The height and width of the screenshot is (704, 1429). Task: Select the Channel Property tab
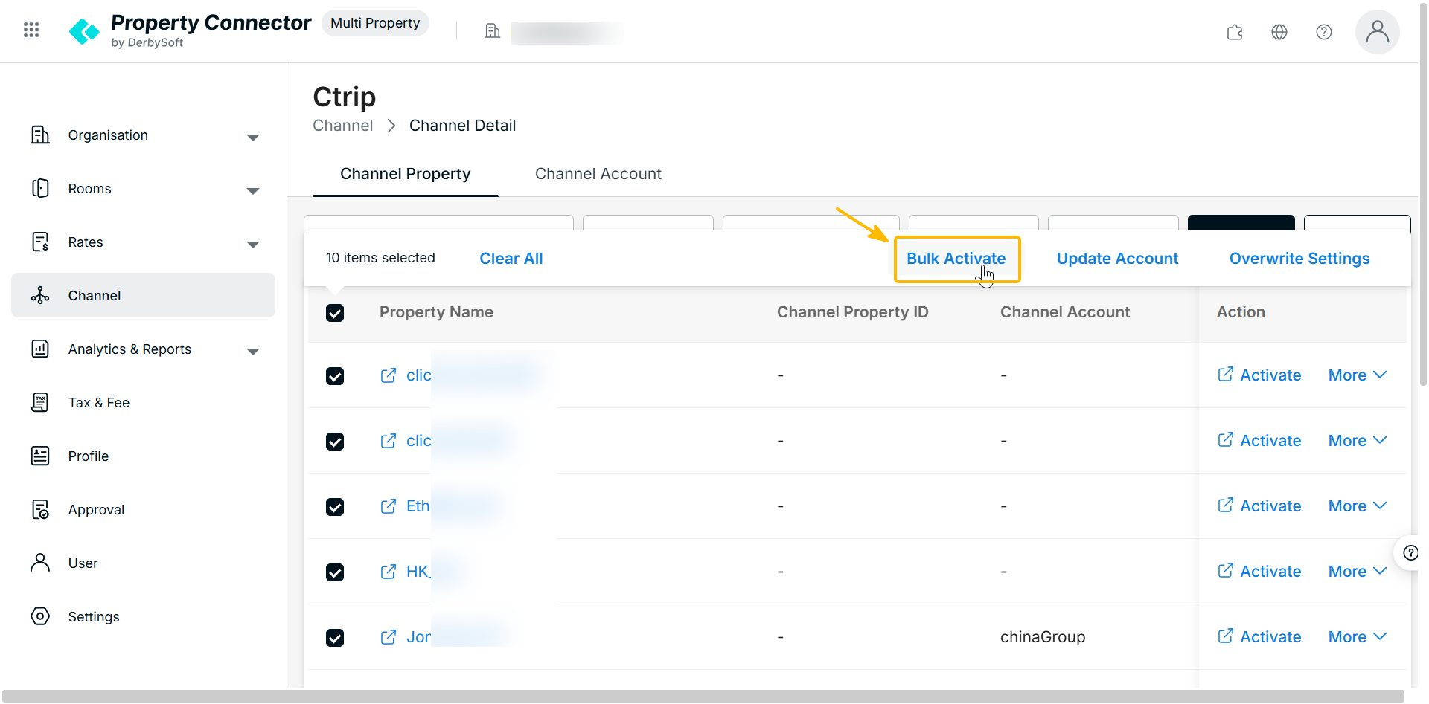405,174
